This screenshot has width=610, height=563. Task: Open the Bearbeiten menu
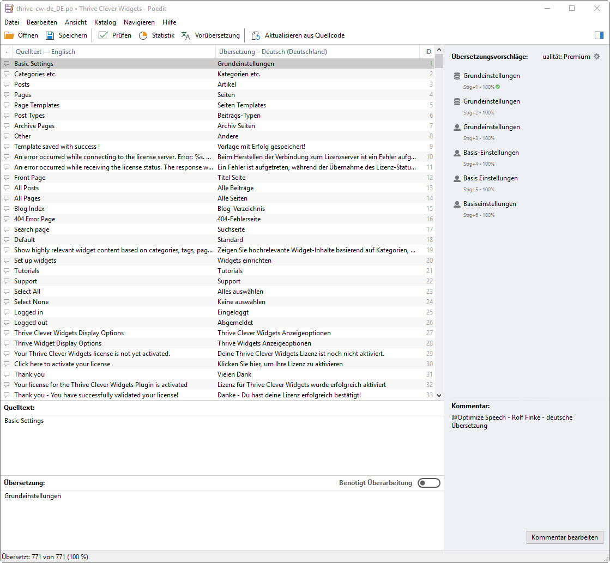coord(42,22)
